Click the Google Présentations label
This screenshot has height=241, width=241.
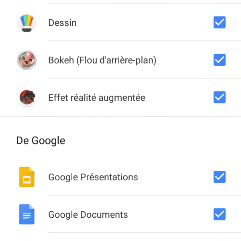pos(93,177)
